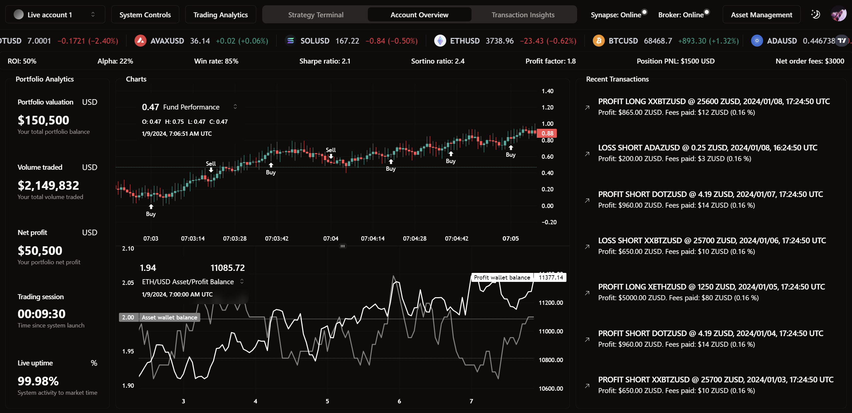Click the BTCUSD Bitcoin ticker icon

pos(599,41)
